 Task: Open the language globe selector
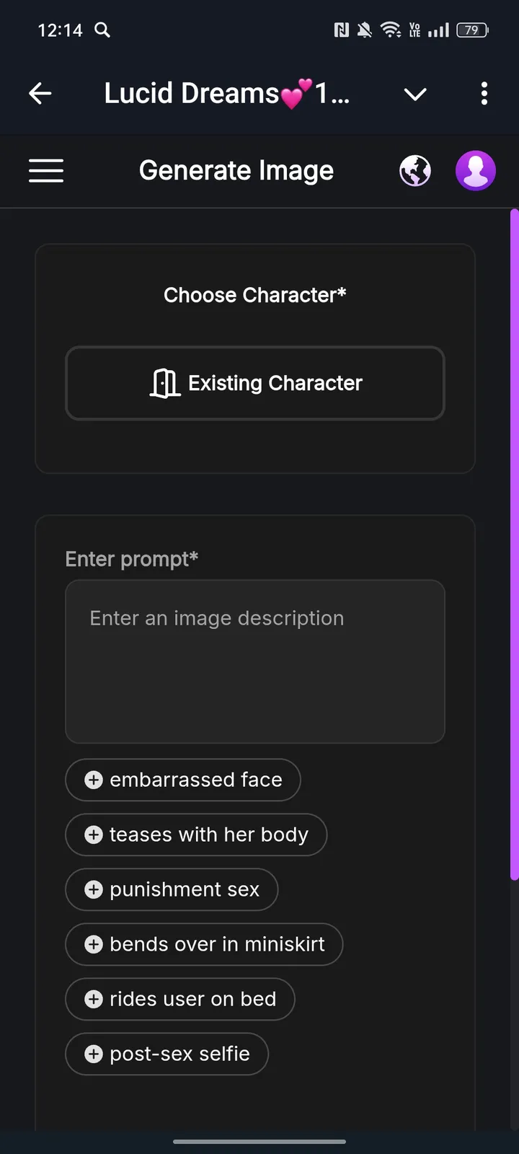point(415,170)
